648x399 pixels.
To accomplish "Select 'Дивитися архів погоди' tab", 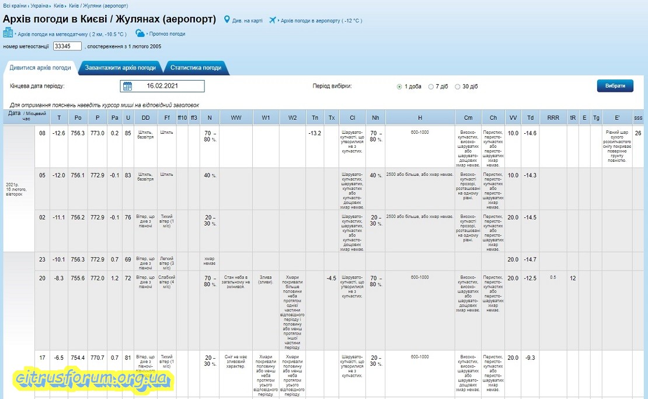I will pyautogui.click(x=40, y=68).
